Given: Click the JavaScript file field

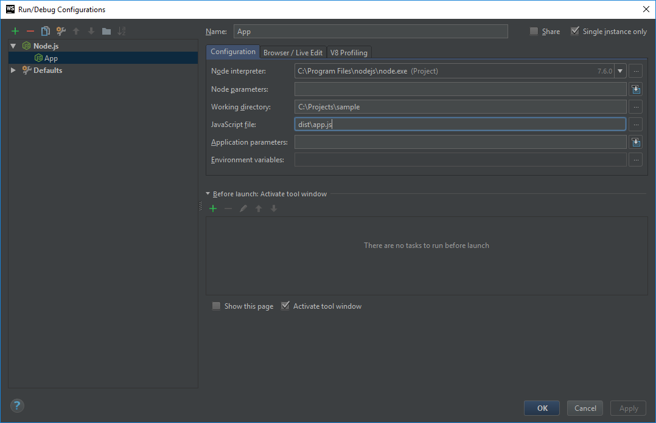Looking at the screenshot, I should point(460,125).
